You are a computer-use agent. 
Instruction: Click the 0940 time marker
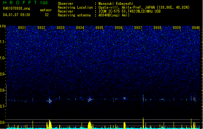[196, 28]
